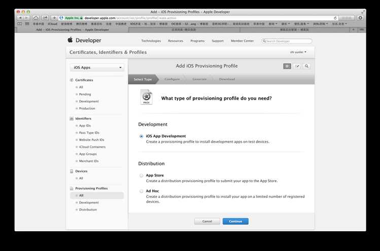This screenshot has height=251, width=380.
Task: Open the Downloads button in Safari toolbar
Action: pos(360,18)
